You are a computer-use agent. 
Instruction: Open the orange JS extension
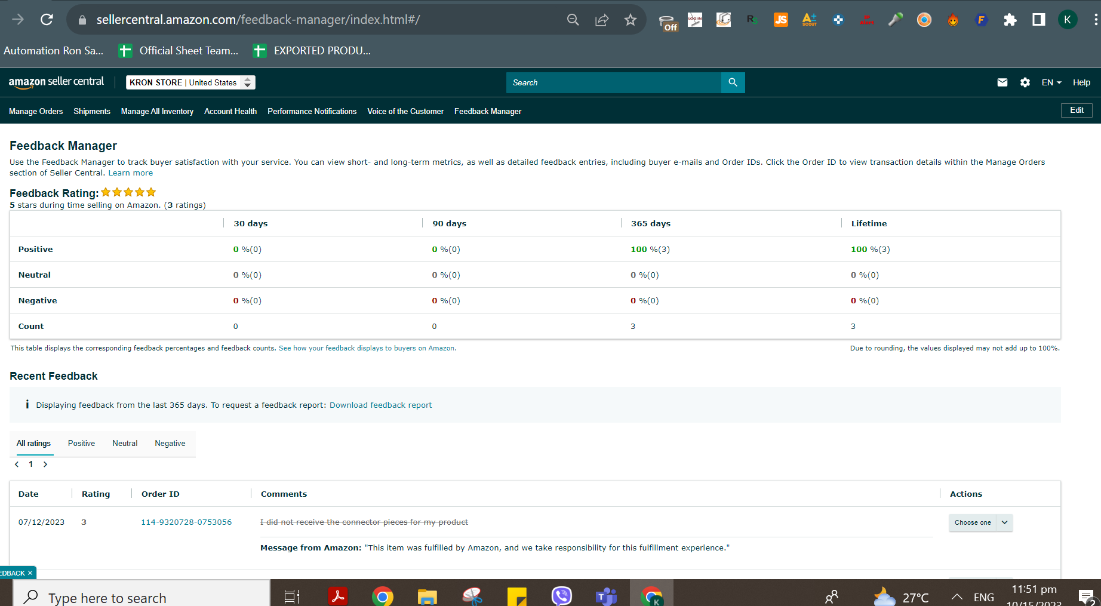pos(781,20)
